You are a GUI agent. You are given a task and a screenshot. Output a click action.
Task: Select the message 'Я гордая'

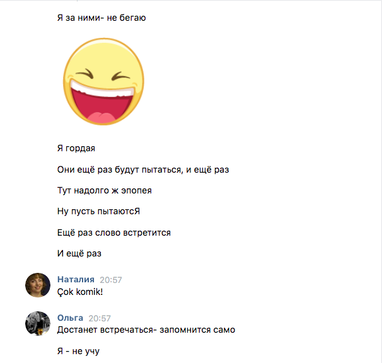[76, 148]
